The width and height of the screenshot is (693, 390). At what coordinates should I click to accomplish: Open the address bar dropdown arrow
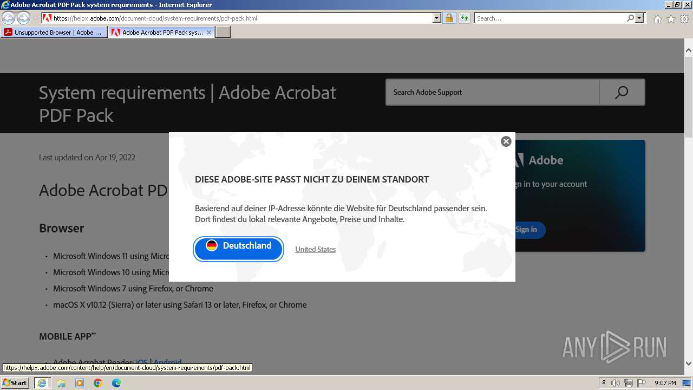(x=437, y=18)
